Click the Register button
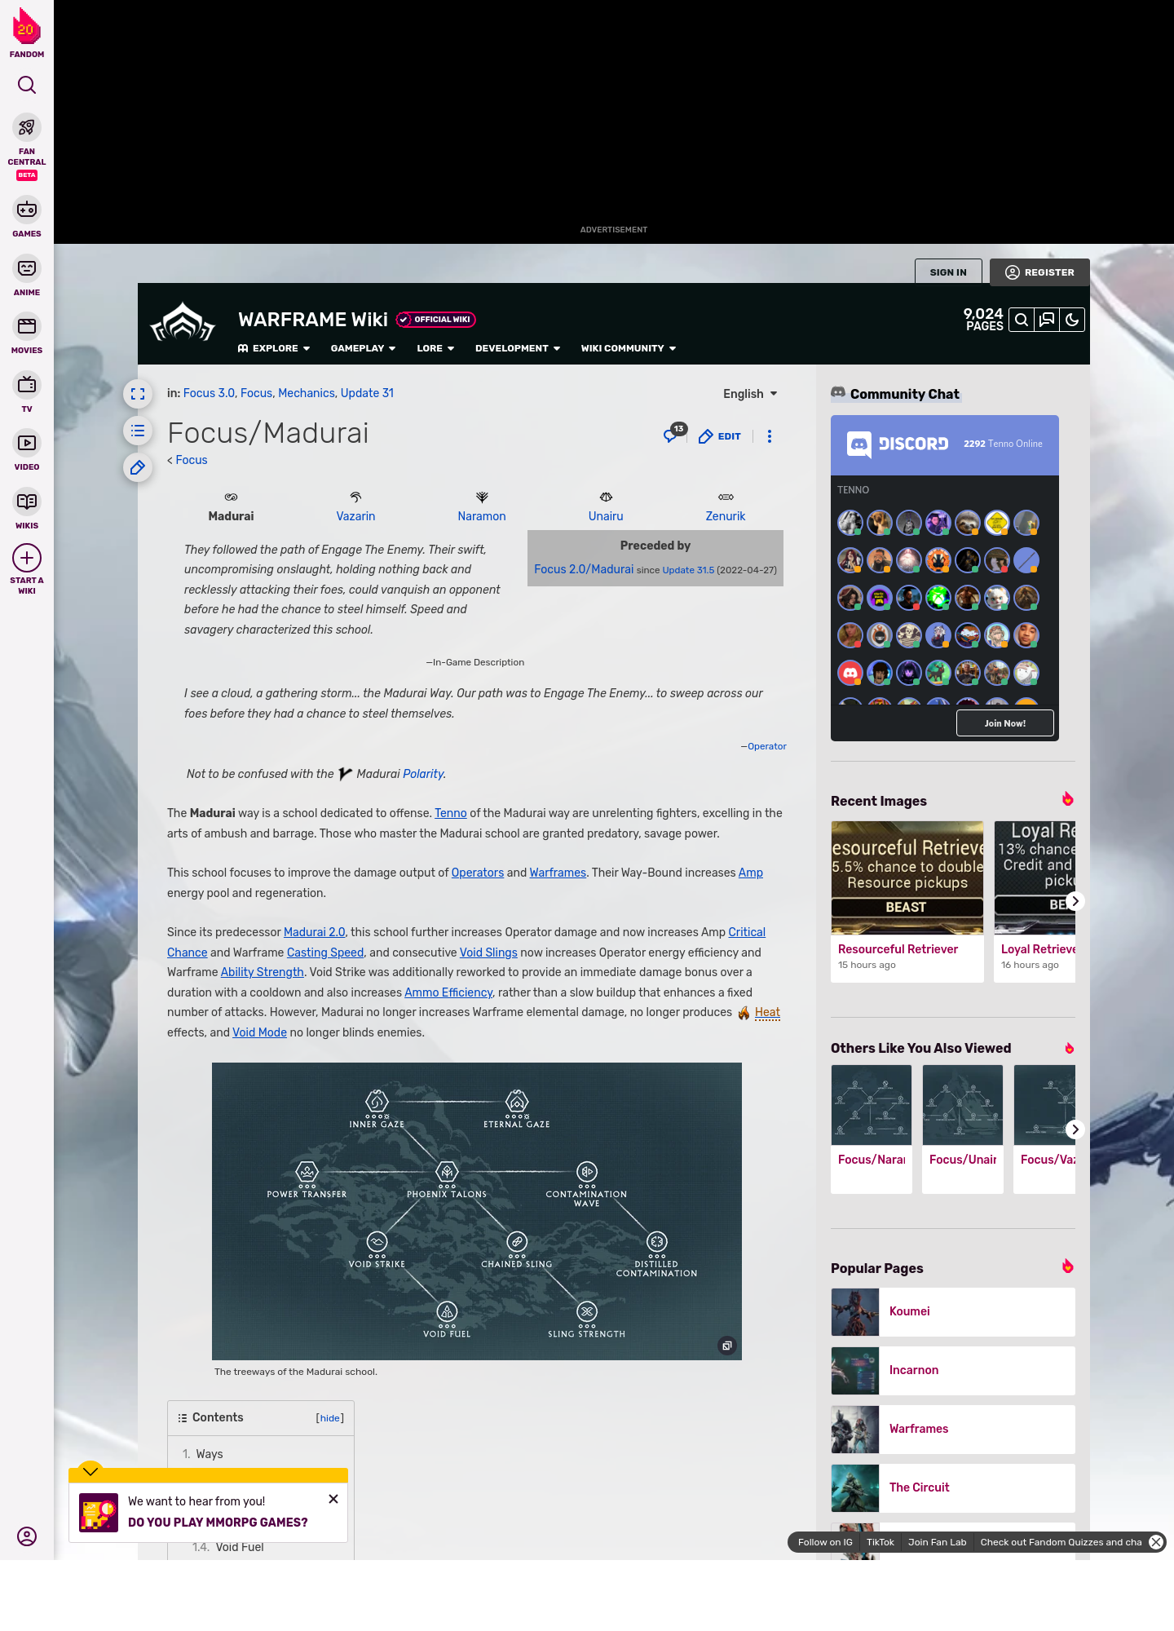 1039,272
